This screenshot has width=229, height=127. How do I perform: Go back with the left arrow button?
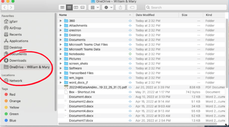click(5, 7)
